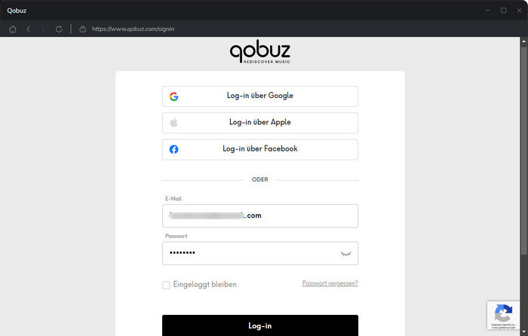This screenshot has height=336, width=528.
Task: Focus the E-Mail input field
Action: pos(260,216)
